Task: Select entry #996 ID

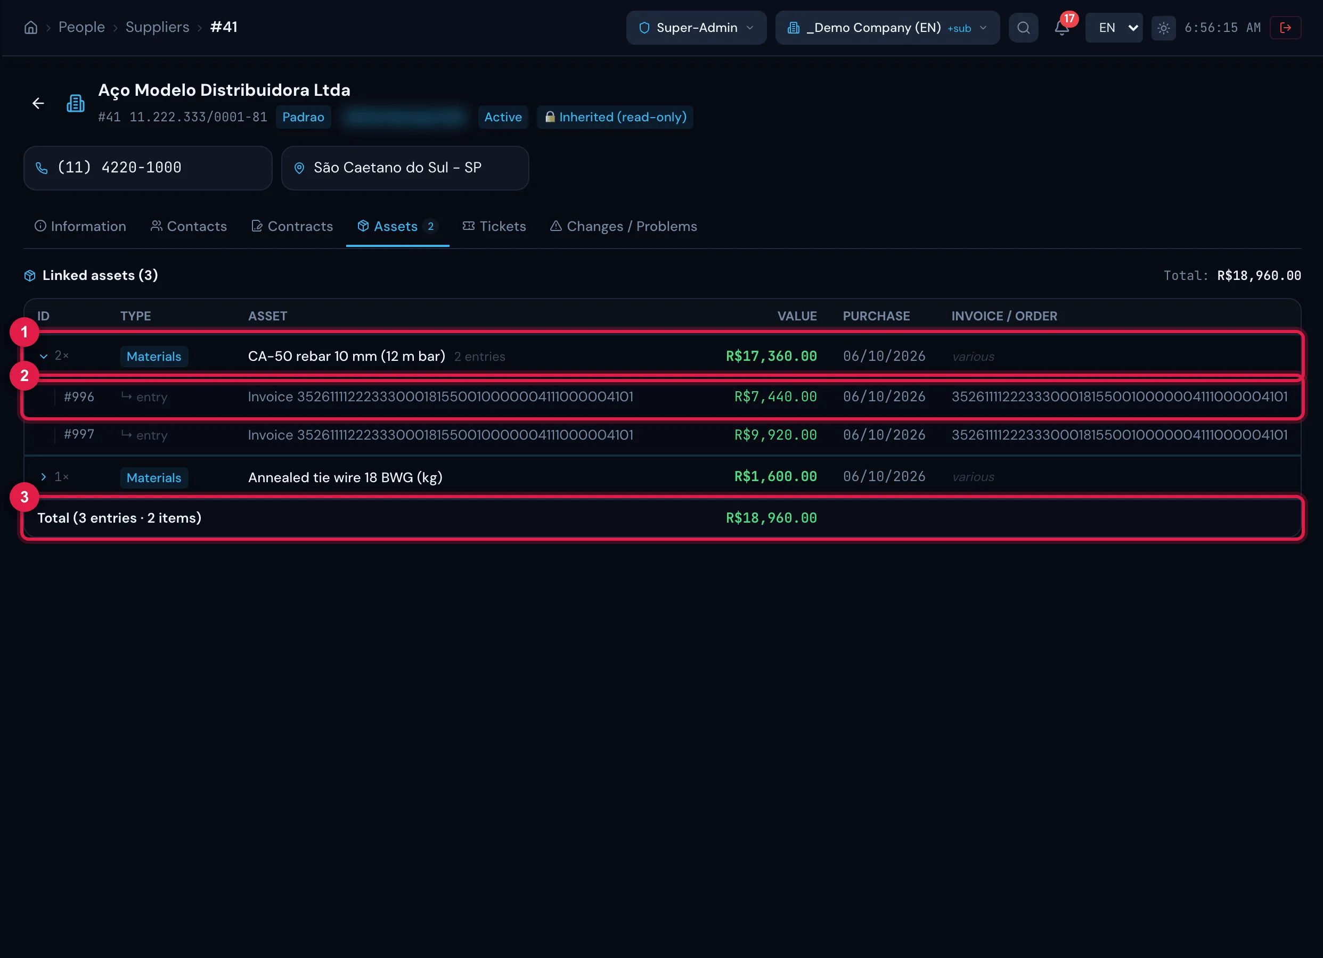Action: [x=79, y=397]
